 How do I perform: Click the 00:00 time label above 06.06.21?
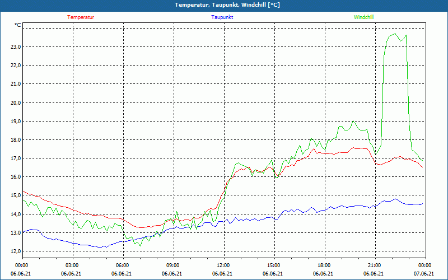(x=21, y=265)
